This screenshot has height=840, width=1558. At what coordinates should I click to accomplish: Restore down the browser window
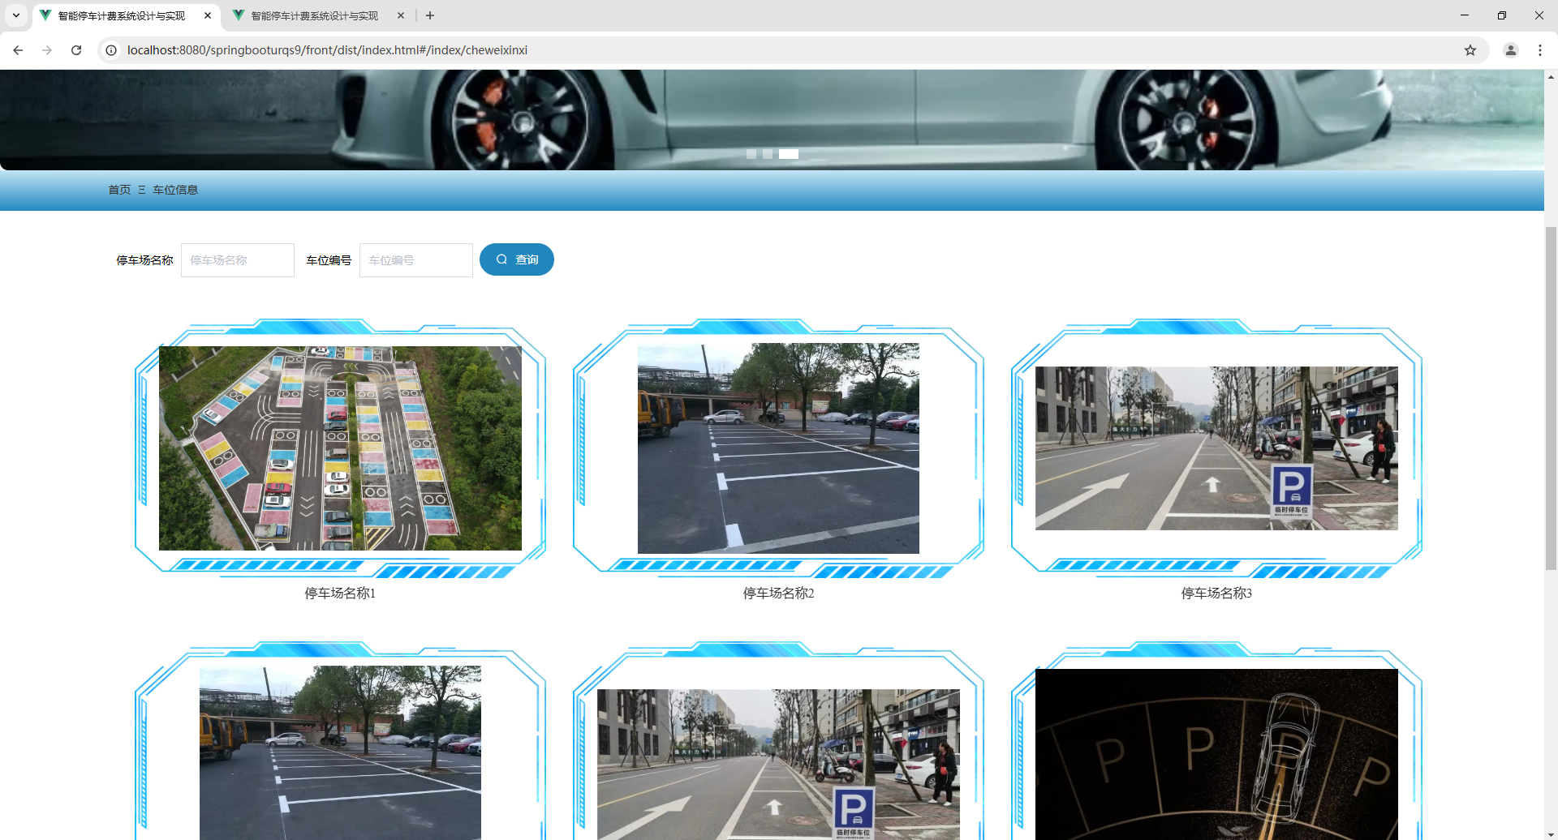(1502, 15)
